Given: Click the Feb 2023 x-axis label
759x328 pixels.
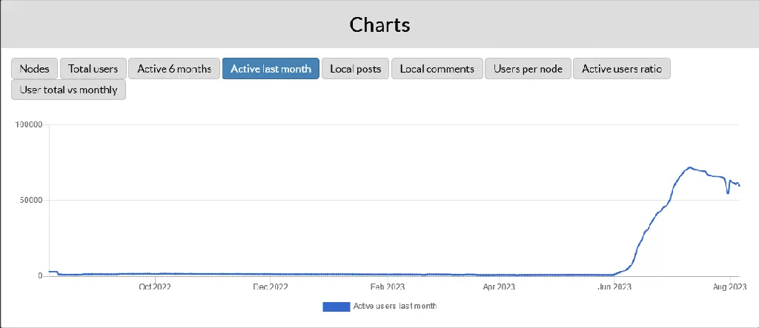Looking at the screenshot, I should pos(387,287).
